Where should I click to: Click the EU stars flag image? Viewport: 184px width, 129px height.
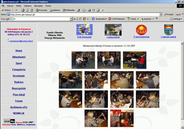click(85, 29)
